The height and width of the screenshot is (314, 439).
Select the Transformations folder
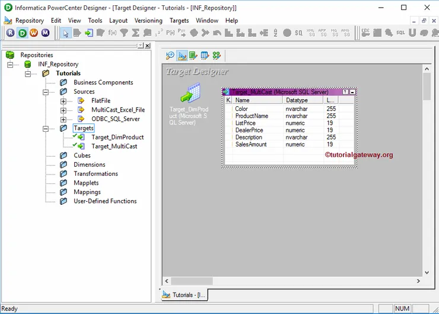tap(96, 174)
